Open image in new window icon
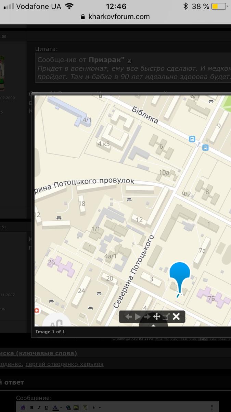Image resolution: width=231 pixels, height=412 pixels. pos(166,317)
